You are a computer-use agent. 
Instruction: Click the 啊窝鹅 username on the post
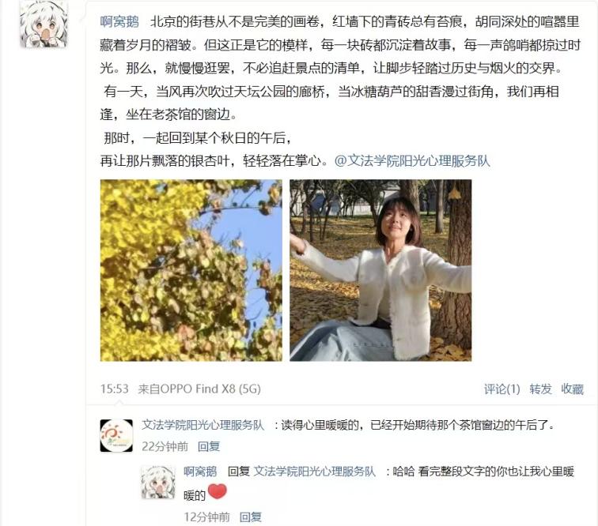pos(119,21)
